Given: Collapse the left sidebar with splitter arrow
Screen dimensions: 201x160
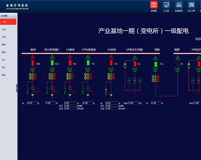Looking at the screenshot, I should coord(16,88).
